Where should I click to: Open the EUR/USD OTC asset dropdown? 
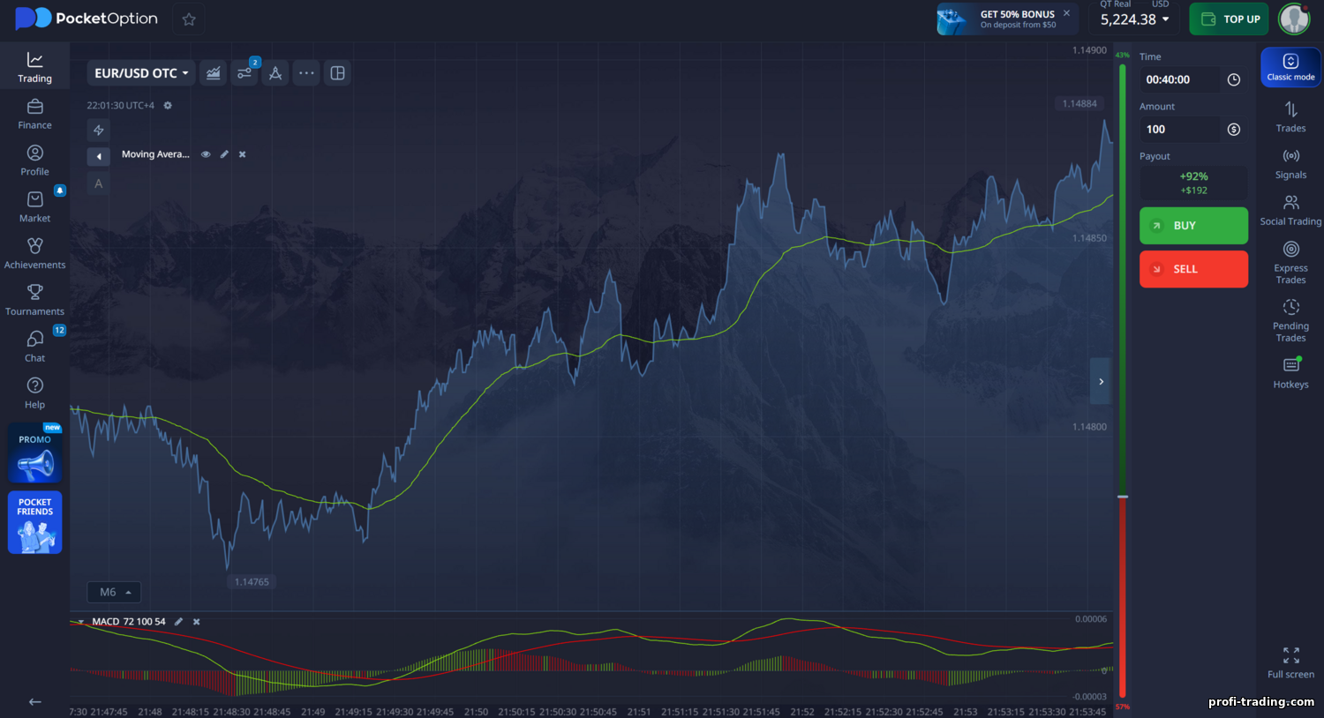pos(141,73)
